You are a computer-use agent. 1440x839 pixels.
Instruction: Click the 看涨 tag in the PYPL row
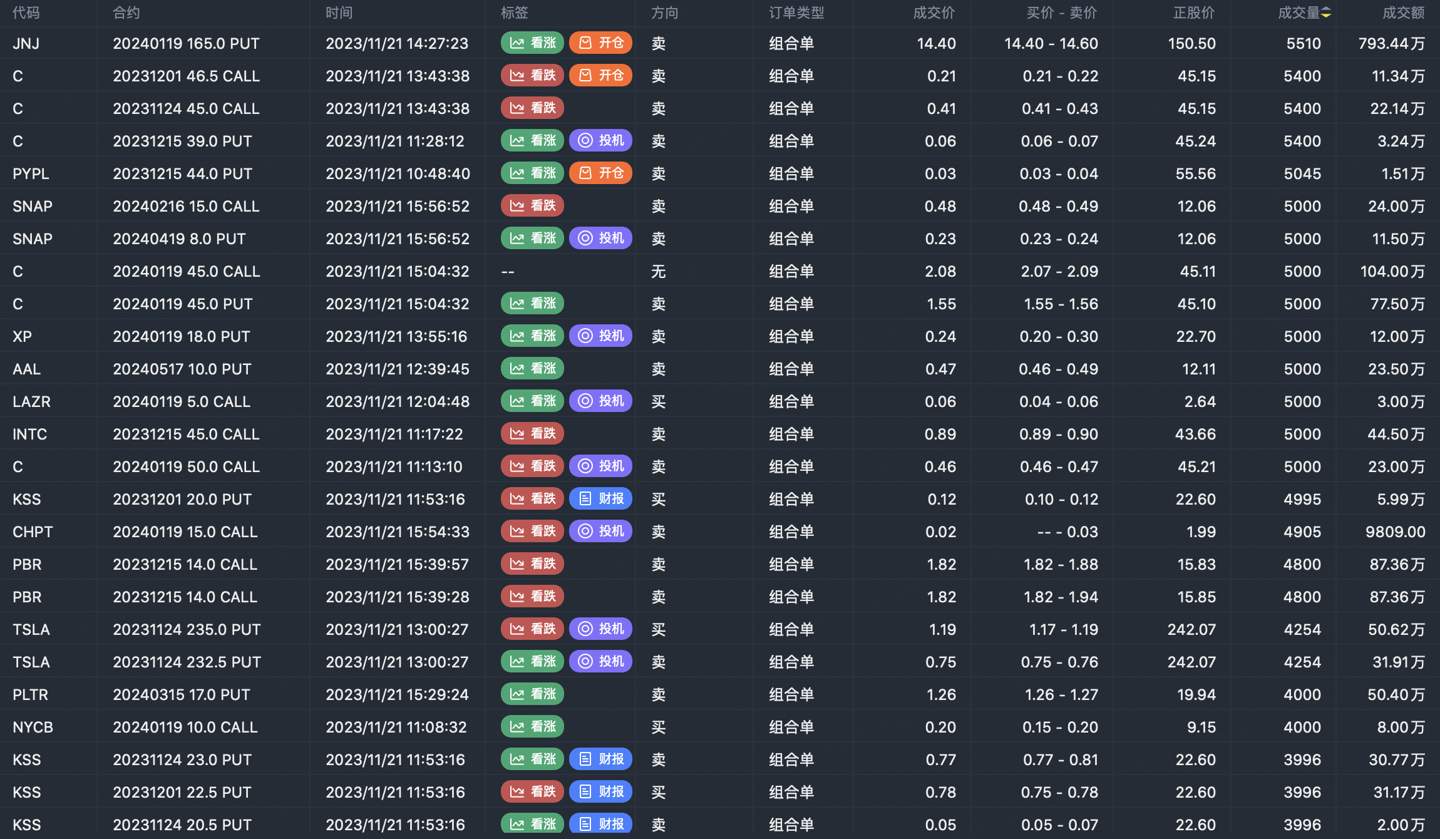[532, 173]
